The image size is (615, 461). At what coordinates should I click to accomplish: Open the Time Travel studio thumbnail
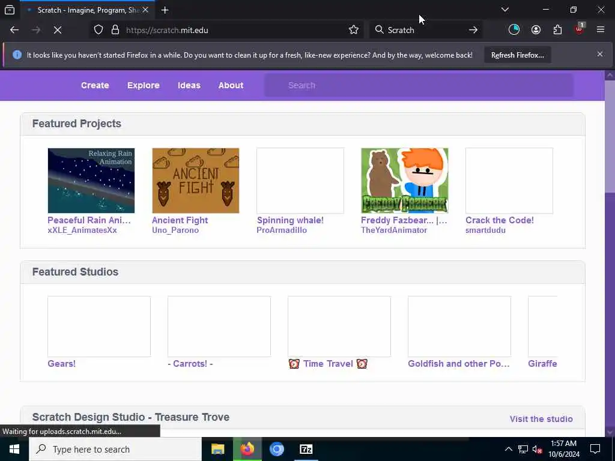click(x=339, y=326)
